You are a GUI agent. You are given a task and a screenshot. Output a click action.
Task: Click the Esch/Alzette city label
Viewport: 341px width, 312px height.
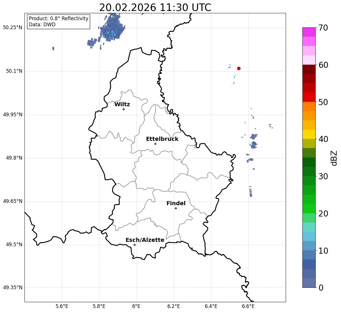pos(145,240)
